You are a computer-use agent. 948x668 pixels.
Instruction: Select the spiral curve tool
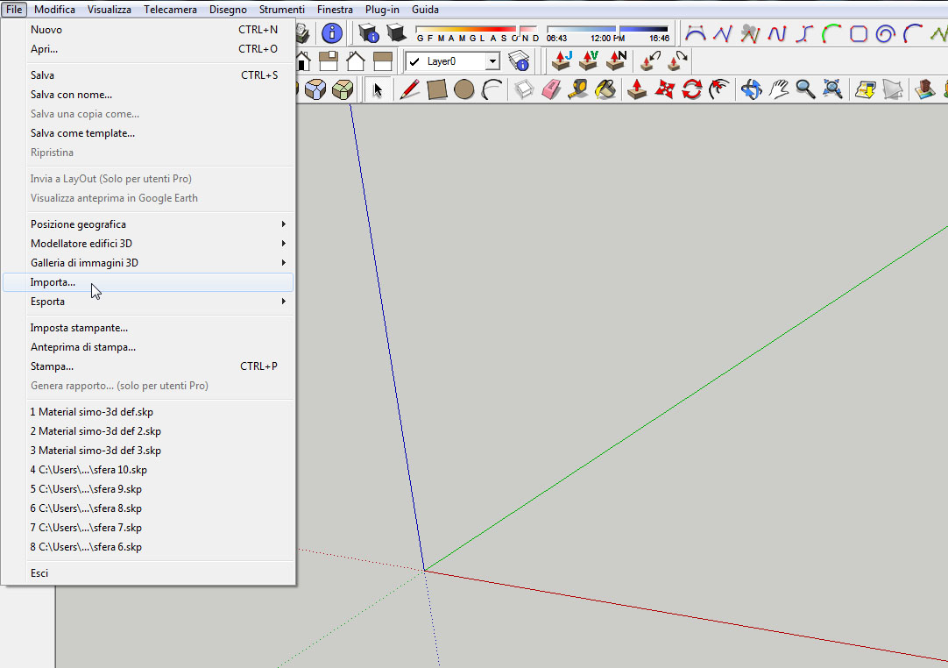pos(885,33)
